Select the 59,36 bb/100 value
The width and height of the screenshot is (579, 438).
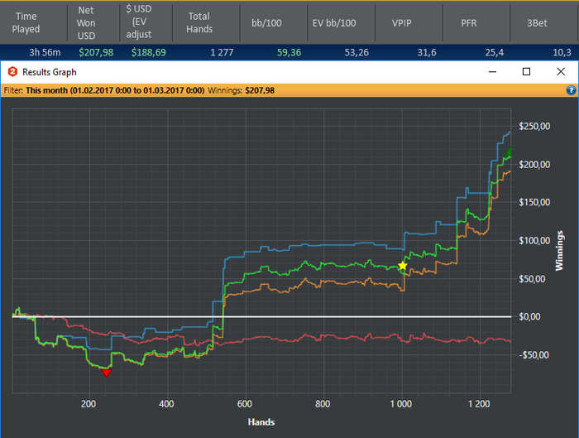click(289, 52)
